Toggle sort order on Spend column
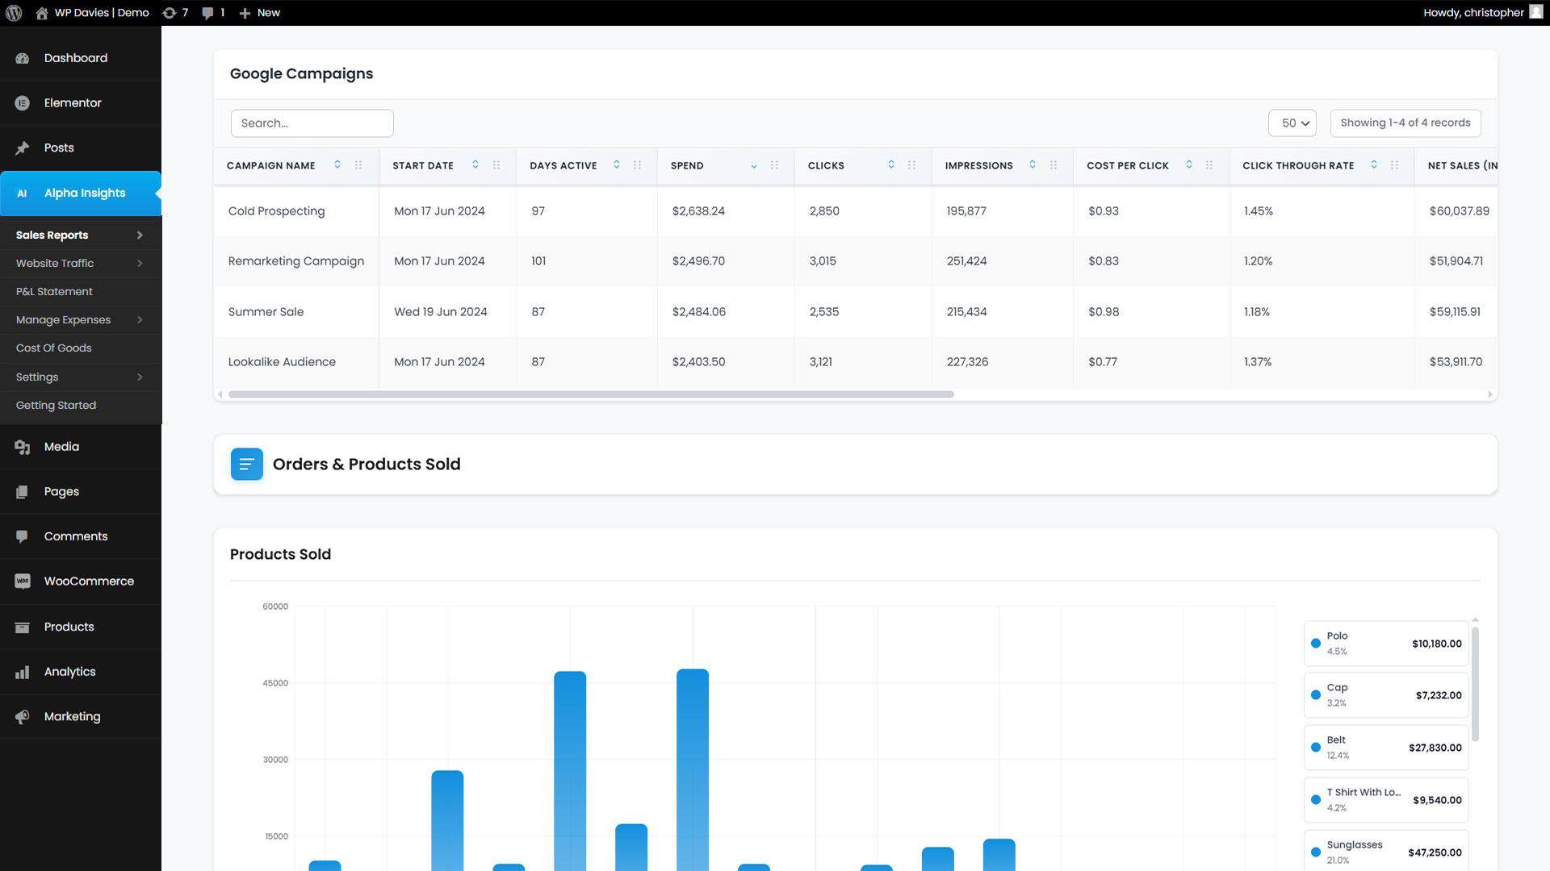1550x871 pixels. click(x=754, y=166)
